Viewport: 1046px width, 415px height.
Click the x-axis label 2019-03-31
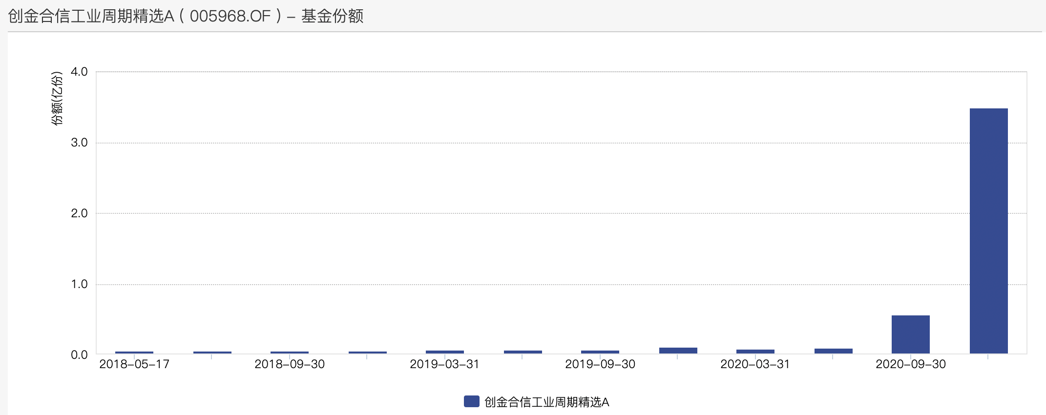(x=445, y=364)
